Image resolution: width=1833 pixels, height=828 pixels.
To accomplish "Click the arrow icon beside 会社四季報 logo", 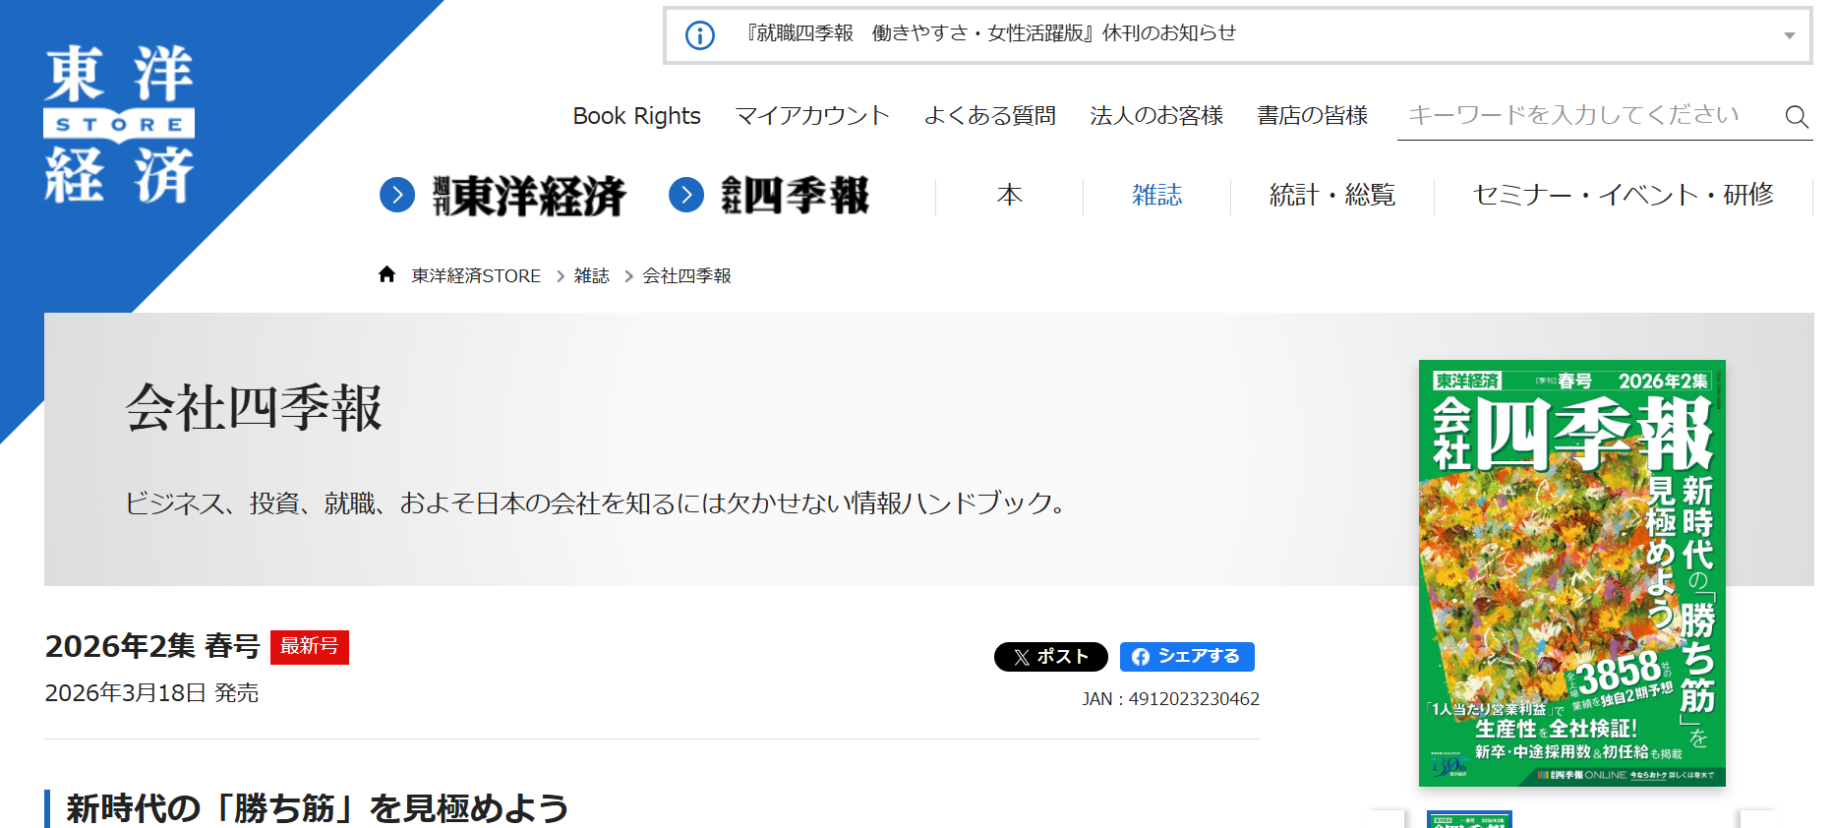I will (x=686, y=195).
